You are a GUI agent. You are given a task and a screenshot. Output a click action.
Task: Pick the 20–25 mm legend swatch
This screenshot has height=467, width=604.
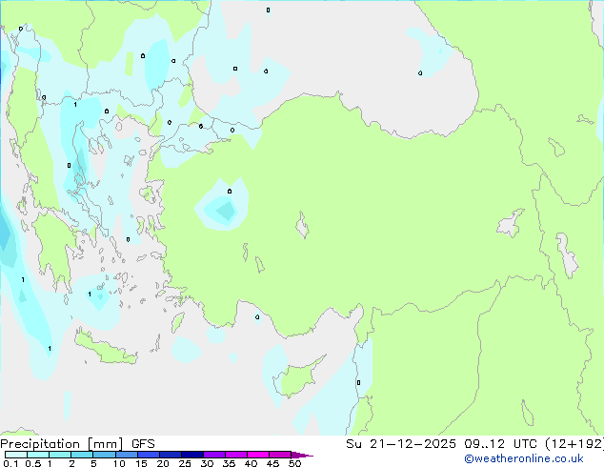pos(171,455)
